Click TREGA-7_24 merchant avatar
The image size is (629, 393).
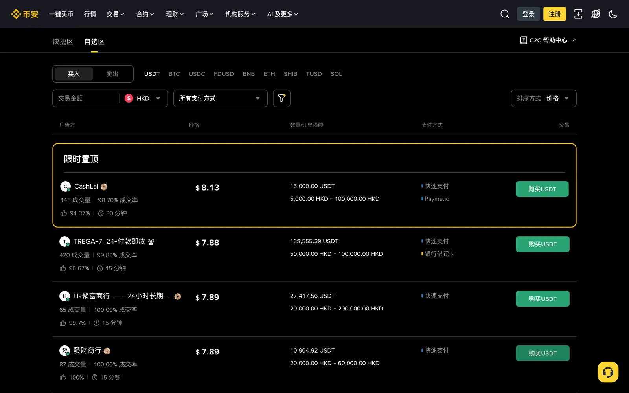pyautogui.click(x=64, y=241)
